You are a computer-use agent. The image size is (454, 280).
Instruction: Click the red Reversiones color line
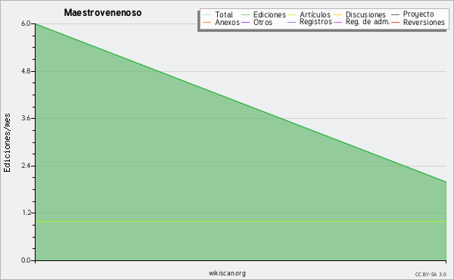tap(395, 22)
